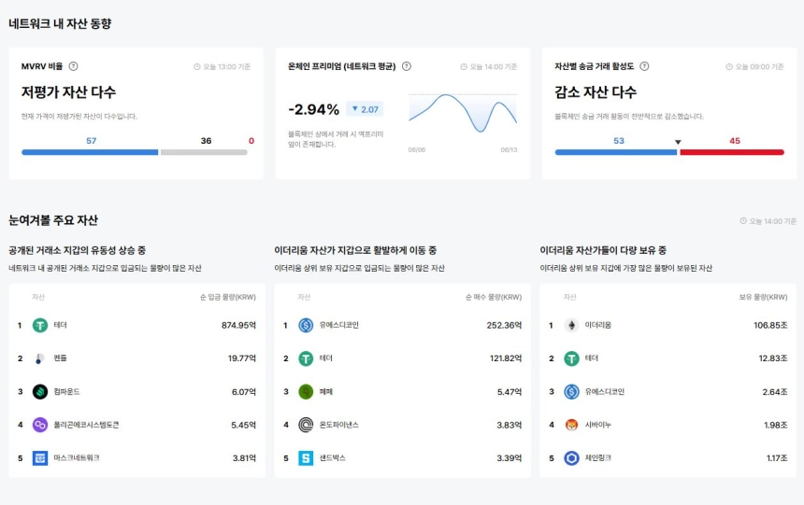Viewport: 804px width, 505px height.
Task: Click clock icon next to 오늘 09:00 기준
Action: pos(729,66)
